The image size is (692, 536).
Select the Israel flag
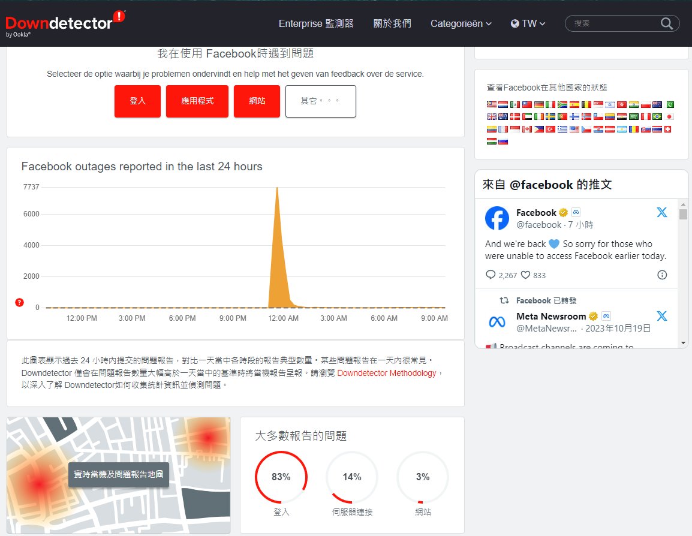(610, 104)
